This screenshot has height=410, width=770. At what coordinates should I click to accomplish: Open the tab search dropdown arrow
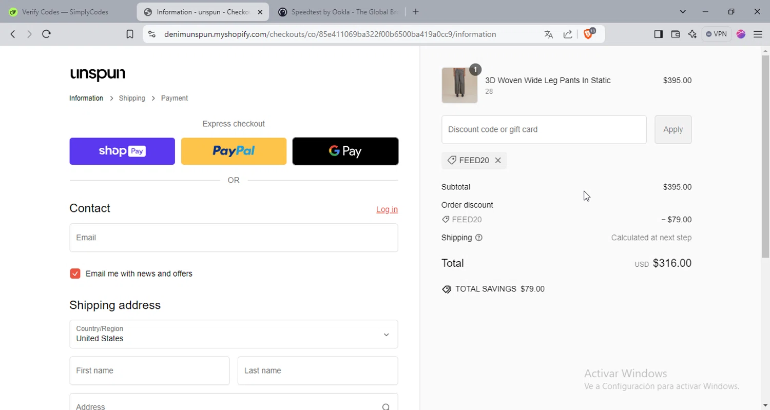click(683, 12)
